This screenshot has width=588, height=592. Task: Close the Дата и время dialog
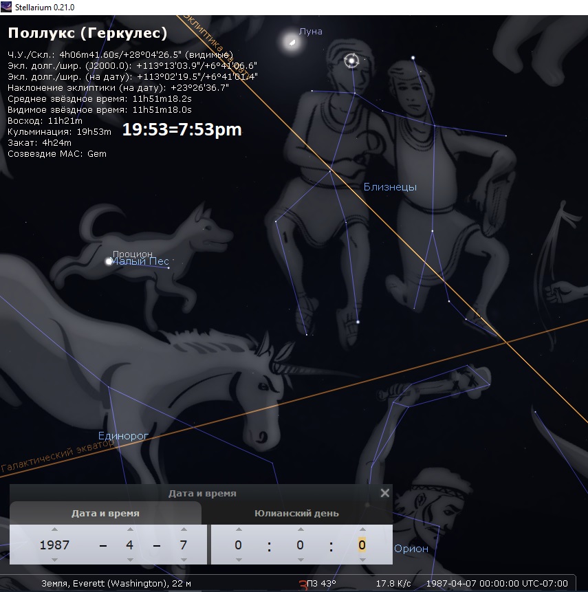point(385,493)
